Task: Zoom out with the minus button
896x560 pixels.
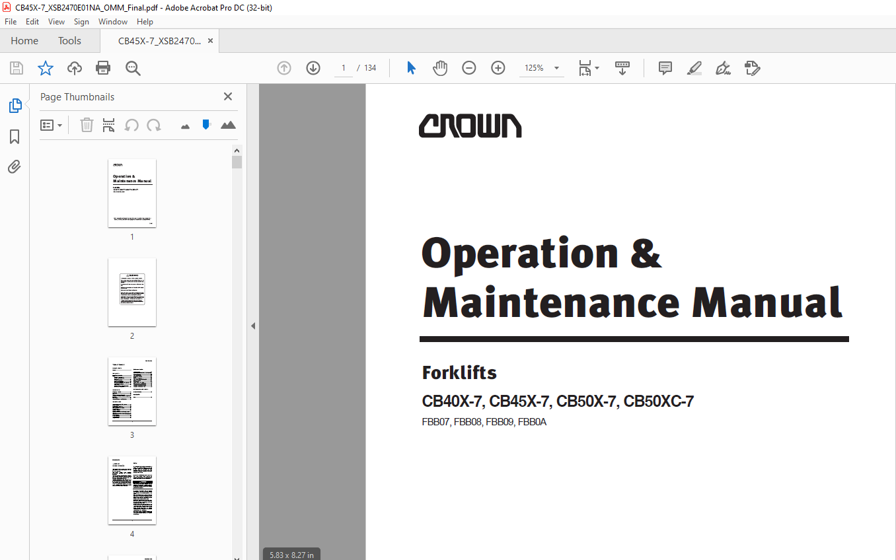Action: tap(469, 68)
